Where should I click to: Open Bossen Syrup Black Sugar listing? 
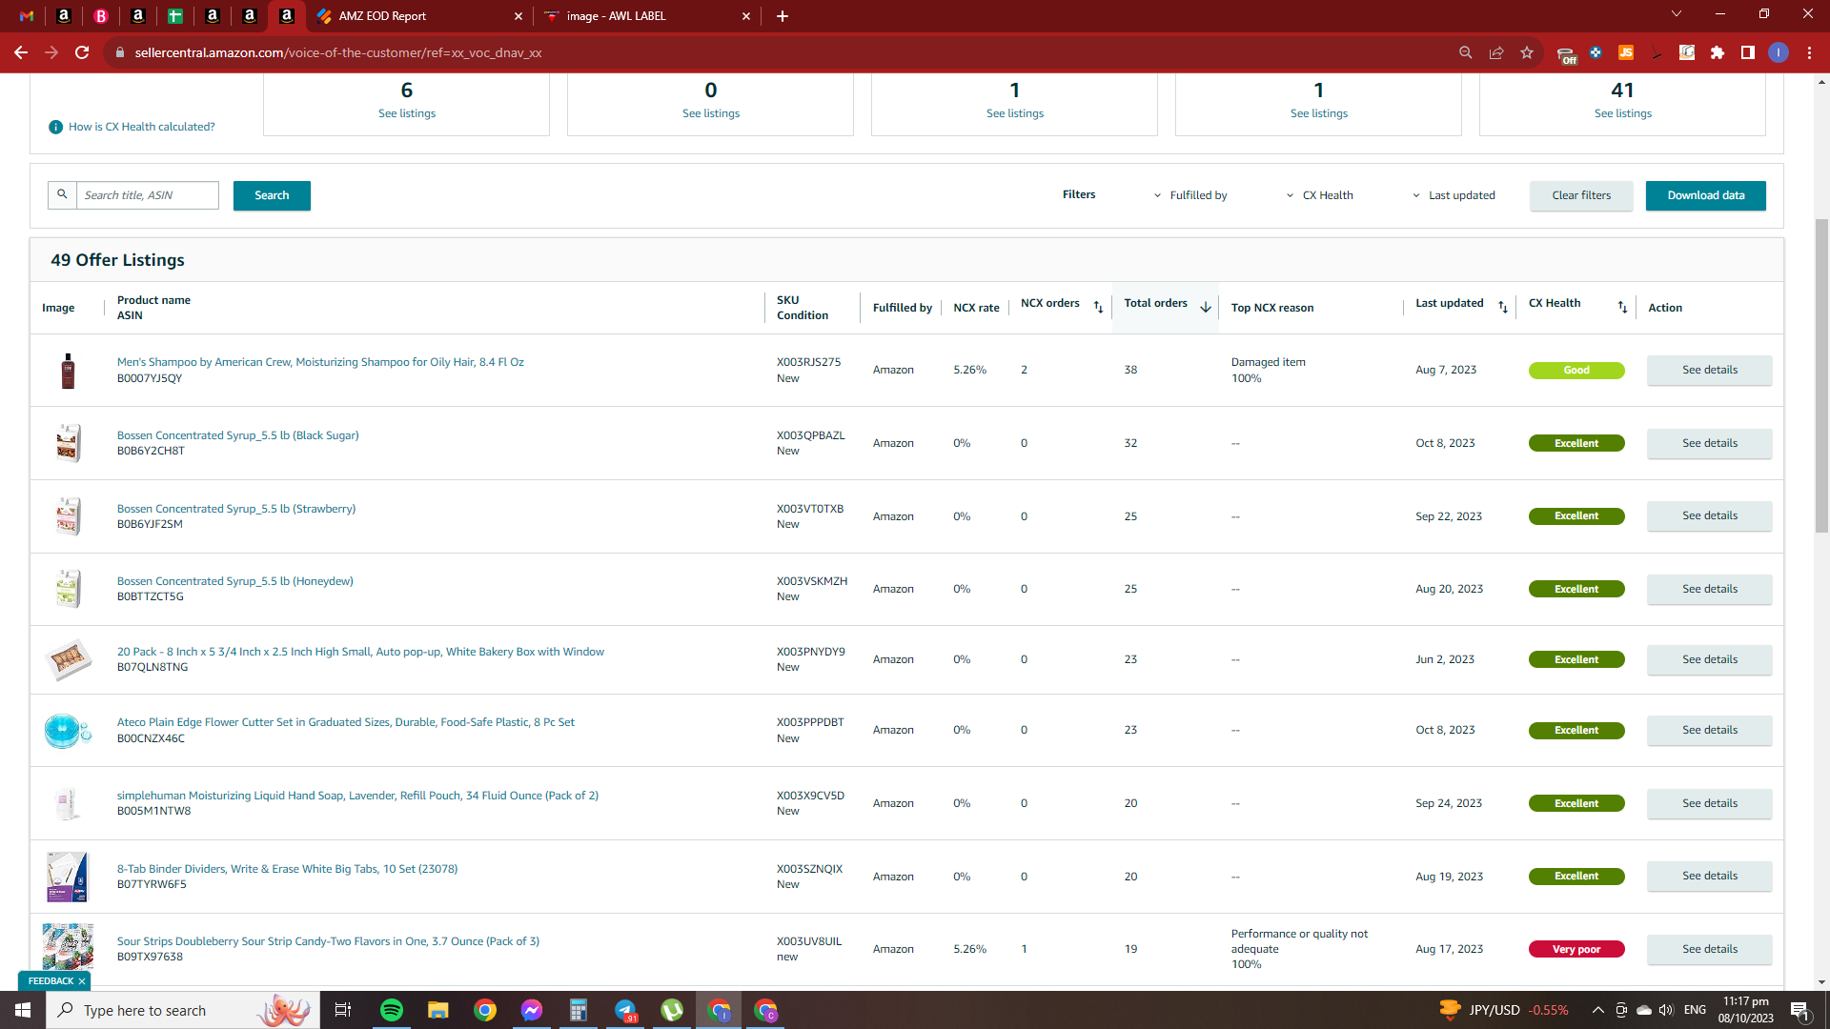tap(238, 435)
